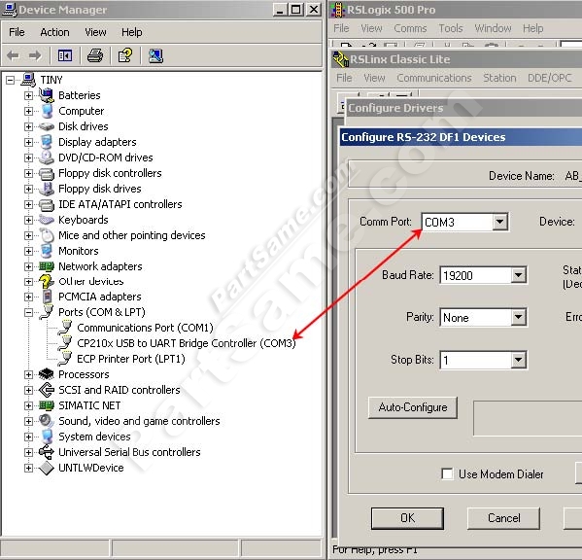Open the Comms menu in RSLogix 500
The width and height of the screenshot is (582, 560).
click(410, 28)
